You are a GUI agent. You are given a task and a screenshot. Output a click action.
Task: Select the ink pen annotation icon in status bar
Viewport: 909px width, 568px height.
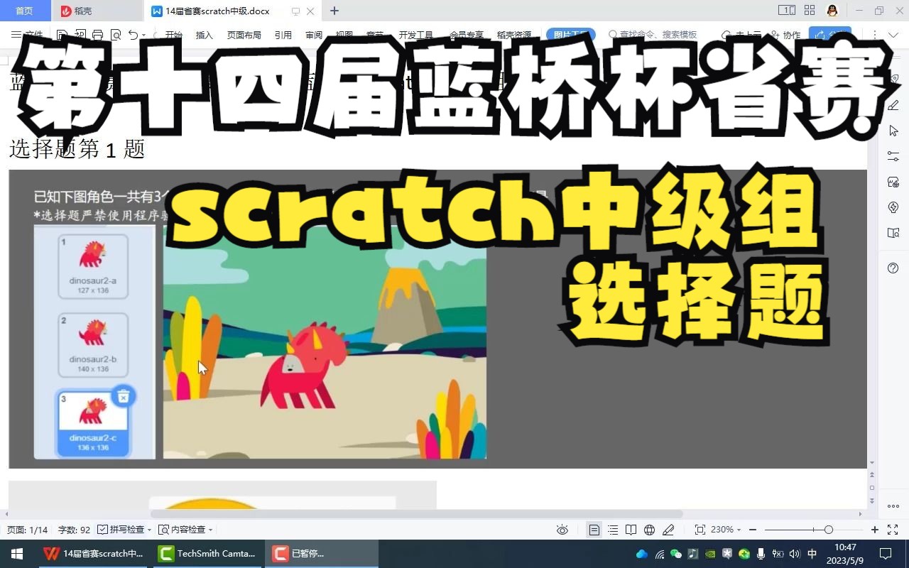tap(669, 529)
